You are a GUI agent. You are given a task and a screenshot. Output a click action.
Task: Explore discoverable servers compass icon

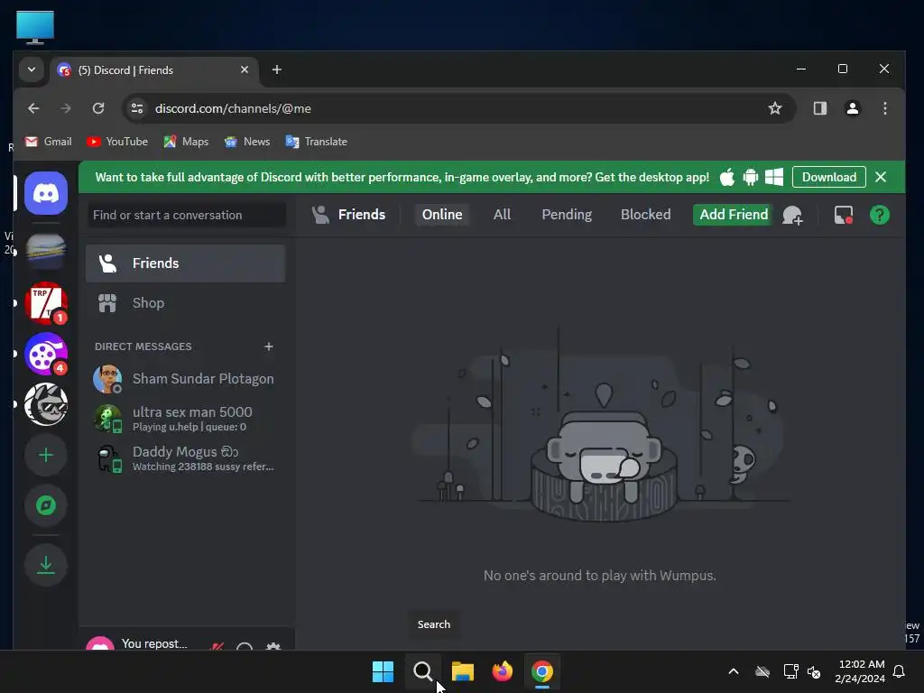pyautogui.click(x=46, y=505)
